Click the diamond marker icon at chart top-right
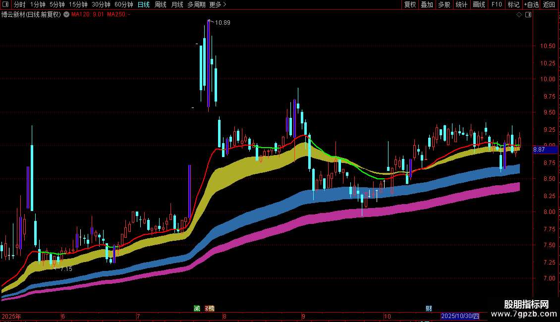Screen dimensions: 560x322 pyautogui.click(x=519, y=14)
